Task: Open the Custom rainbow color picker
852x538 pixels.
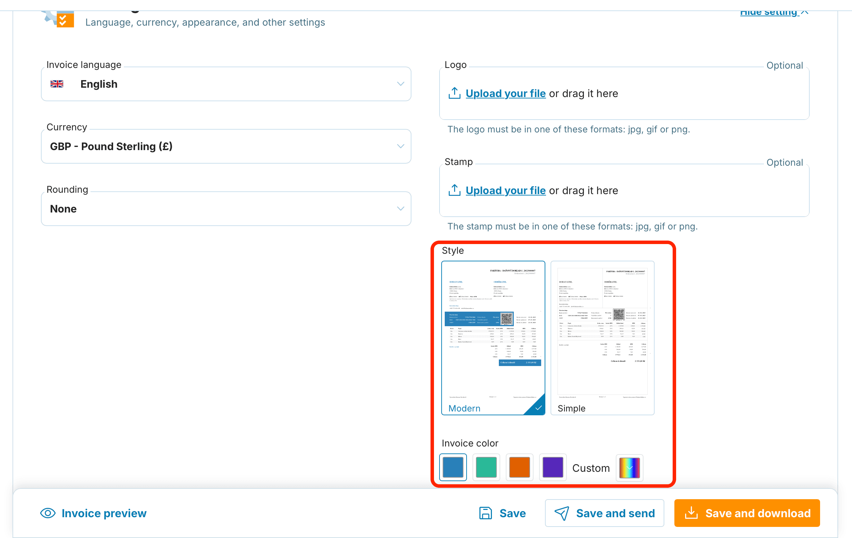Action: [629, 468]
